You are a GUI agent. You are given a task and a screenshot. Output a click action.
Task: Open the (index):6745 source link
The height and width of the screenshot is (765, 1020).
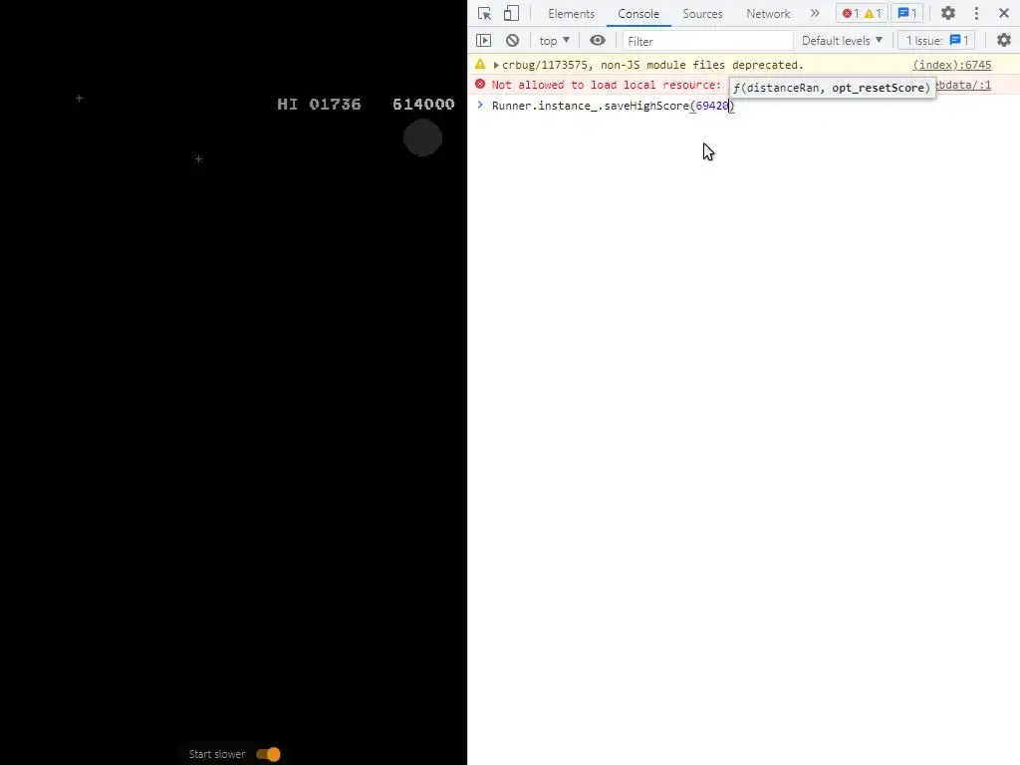click(951, 65)
